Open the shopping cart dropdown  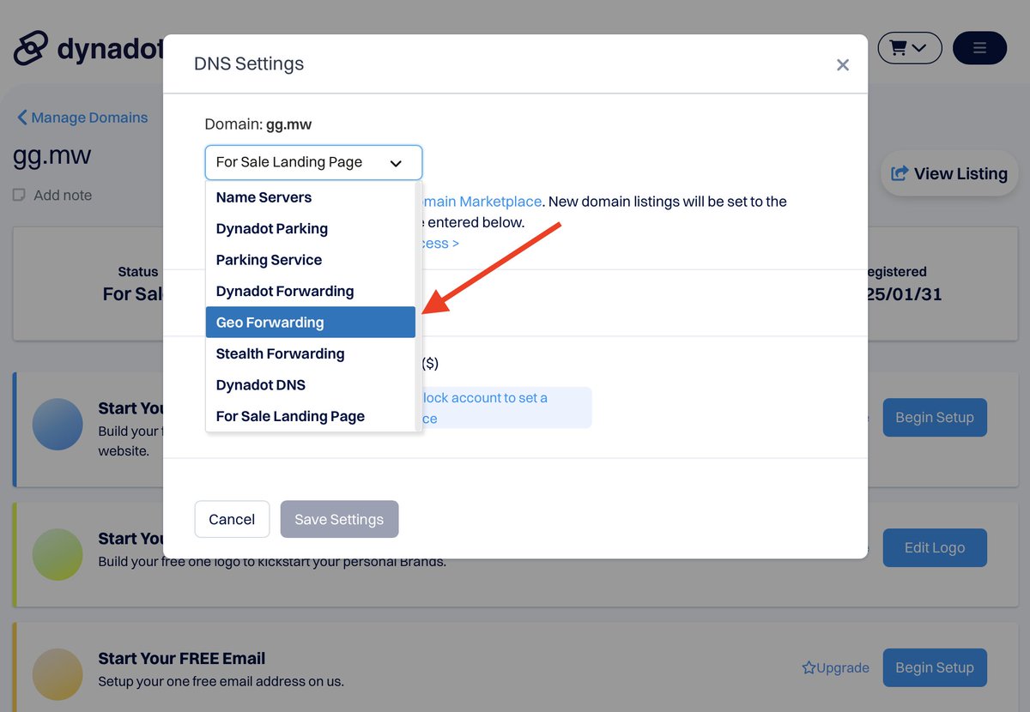(910, 48)
